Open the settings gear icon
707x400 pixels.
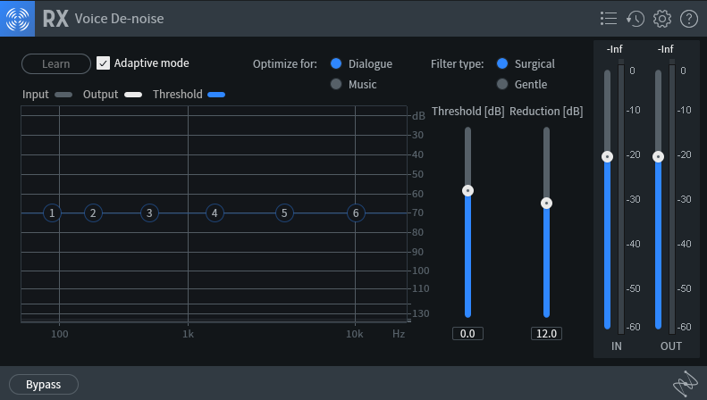[662, 19]
